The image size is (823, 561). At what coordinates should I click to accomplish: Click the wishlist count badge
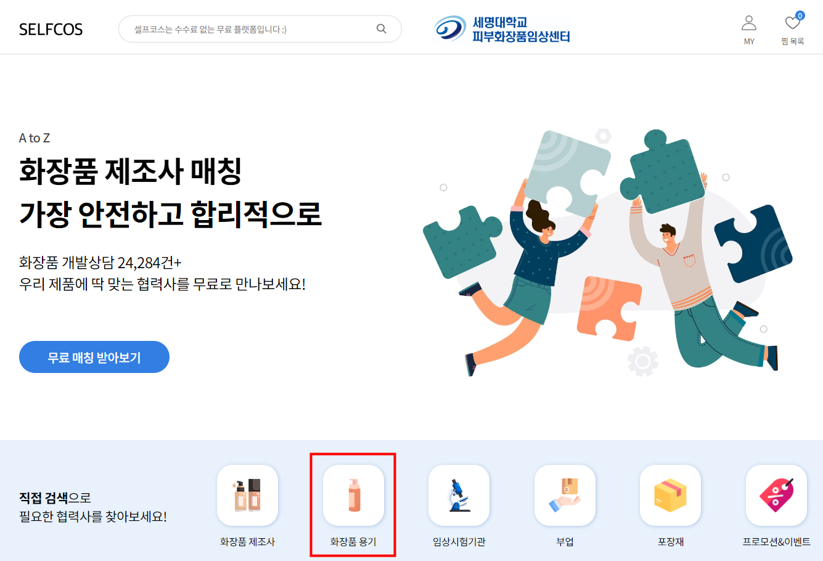click(800, 15)
